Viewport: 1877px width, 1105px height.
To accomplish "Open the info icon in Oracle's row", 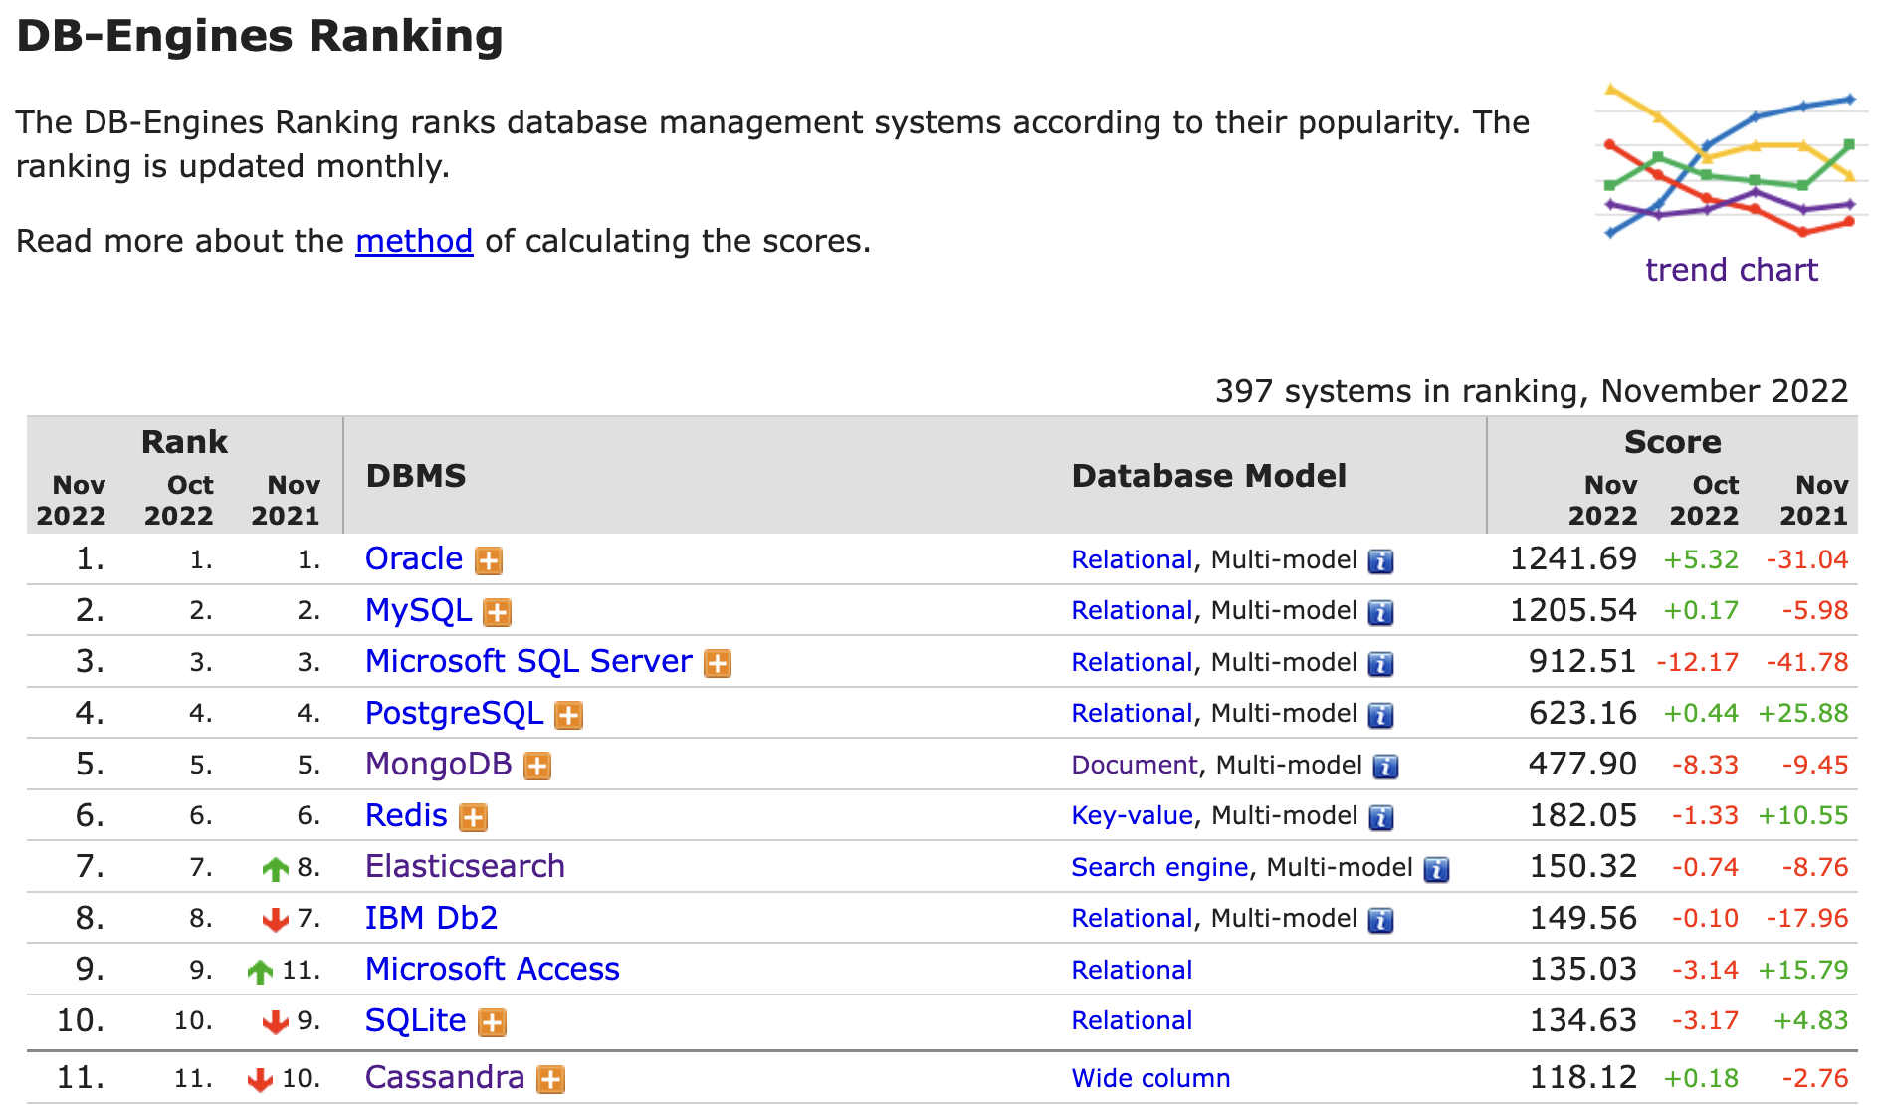I will [1380, 561].
